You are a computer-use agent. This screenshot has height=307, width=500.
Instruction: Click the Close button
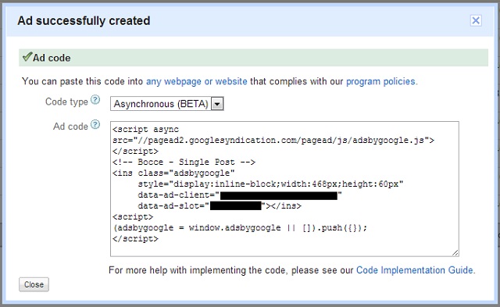[34, 284]
